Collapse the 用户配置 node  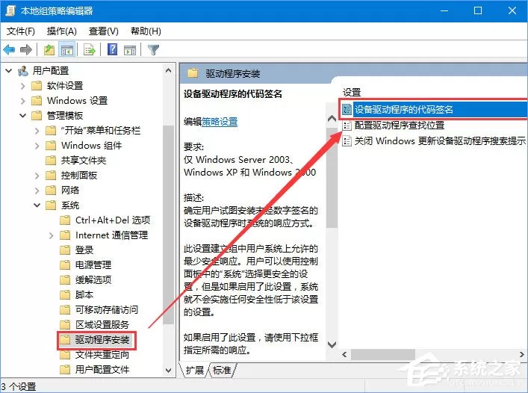click(8, 71)
